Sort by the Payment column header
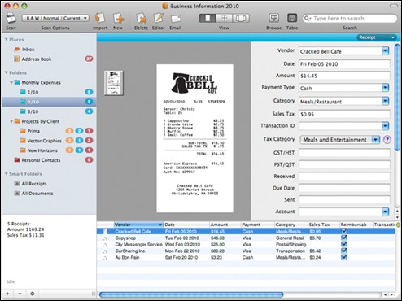This screenshot has height=301, width=402. click(x=257, y=225)
